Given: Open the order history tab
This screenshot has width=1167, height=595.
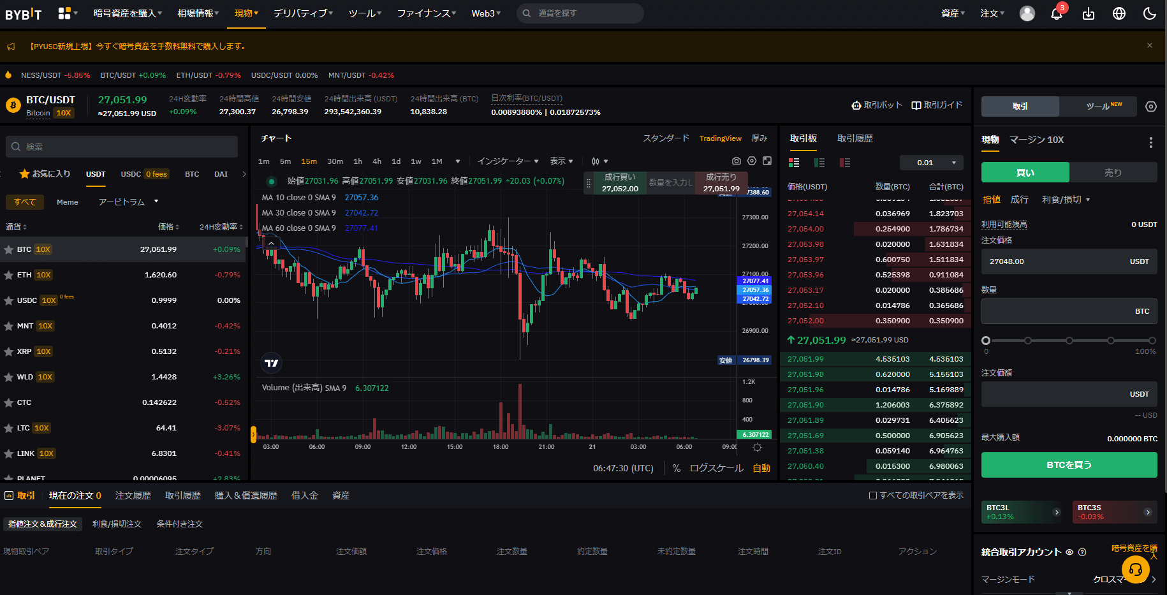Looking at the screenshot, I should pos(133,496).
